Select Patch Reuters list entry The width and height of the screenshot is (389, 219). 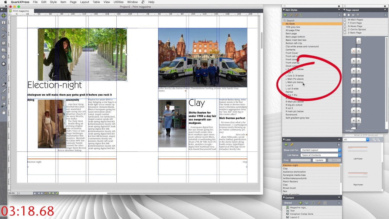290,182
